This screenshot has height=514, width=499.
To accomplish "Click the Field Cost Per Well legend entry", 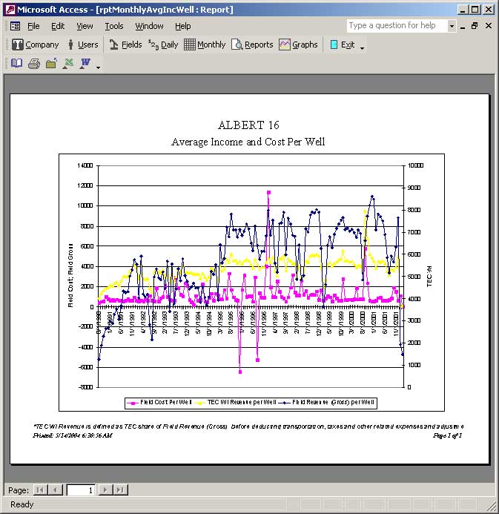I will 159,402.
